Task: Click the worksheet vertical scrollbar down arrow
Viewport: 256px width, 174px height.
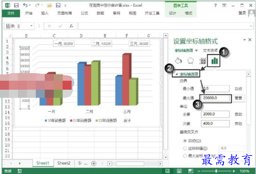Action: [166, 157]
